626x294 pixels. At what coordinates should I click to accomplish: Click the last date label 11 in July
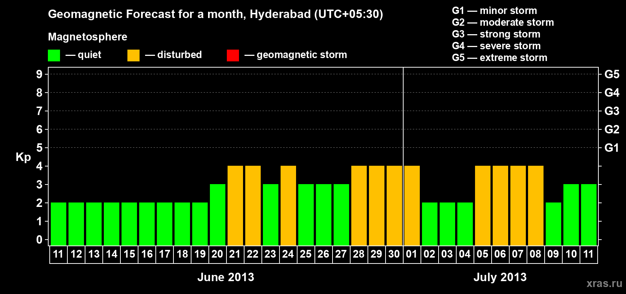(x=588, y=254)
